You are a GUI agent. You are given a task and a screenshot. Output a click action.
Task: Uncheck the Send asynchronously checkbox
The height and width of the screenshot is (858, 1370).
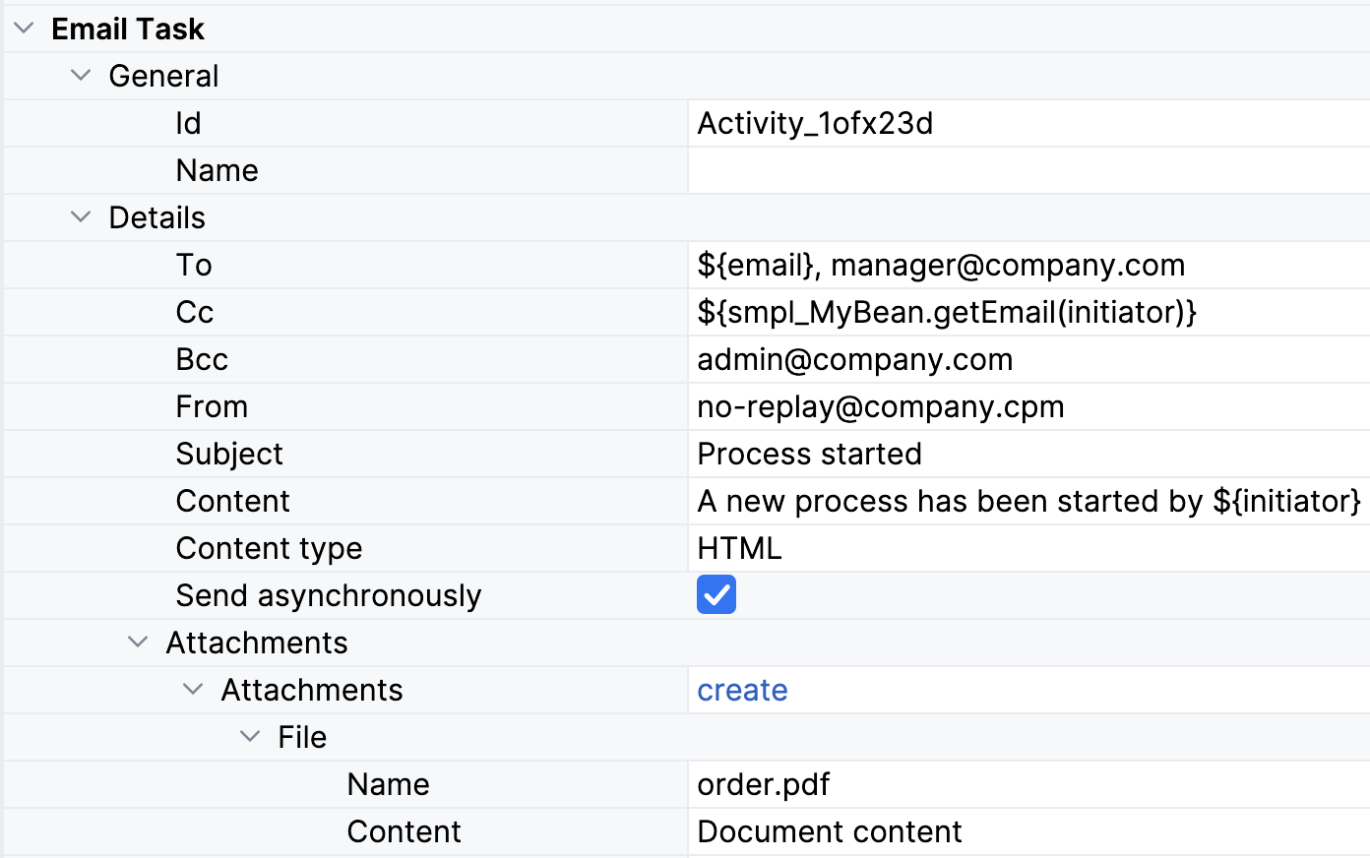pos(716,595)
